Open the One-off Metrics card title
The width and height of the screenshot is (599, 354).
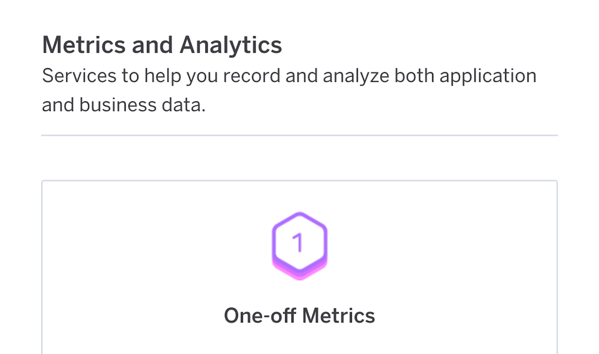[x=299, y=316]
